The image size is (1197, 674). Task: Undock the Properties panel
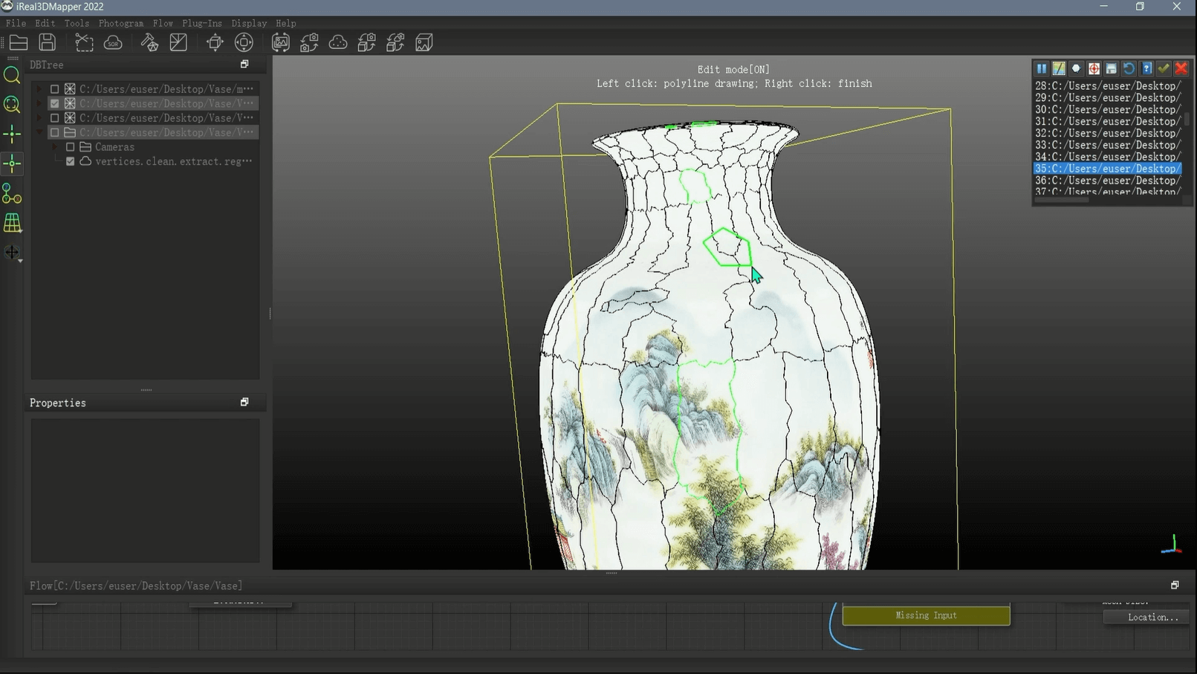pyautogui.click(x=244, y=402)
